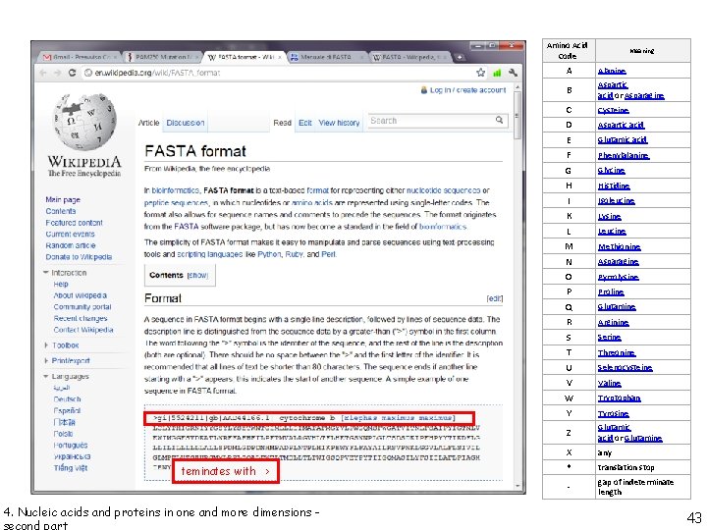Click the bioinformatics link in intro
The image size is (707, 530).
[x=175, y=190]
